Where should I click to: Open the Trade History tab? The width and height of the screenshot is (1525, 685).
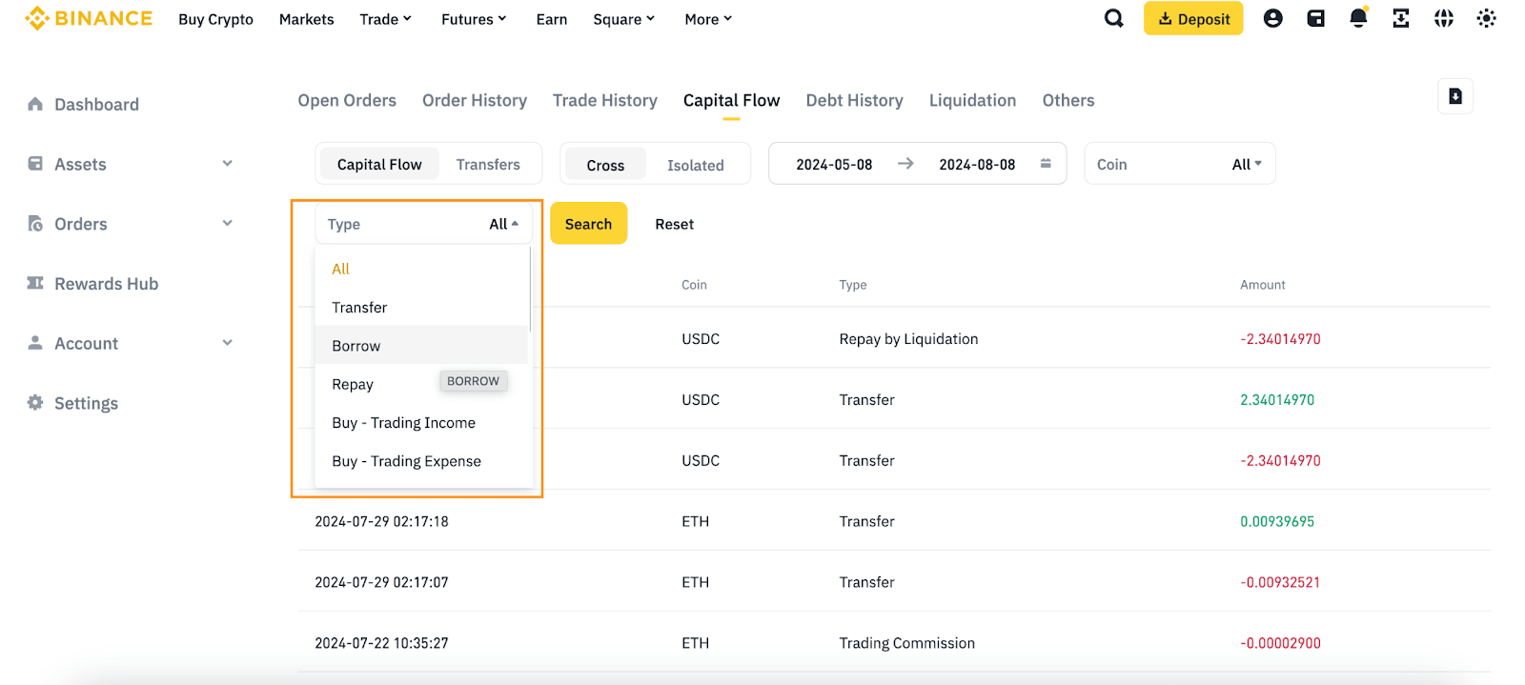tap(605, 100)
